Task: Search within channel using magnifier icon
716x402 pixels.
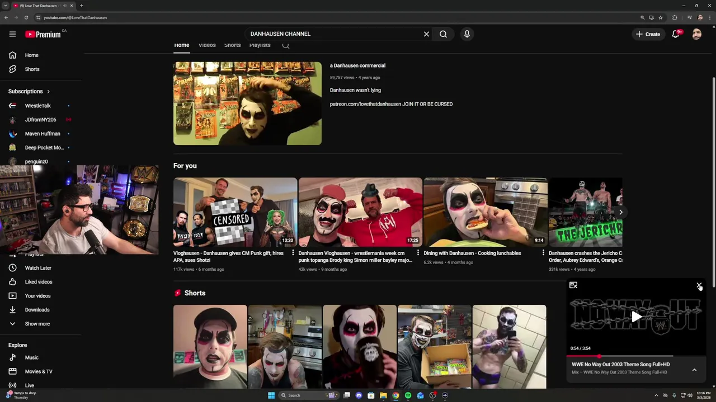Action: tap(286, 46)
